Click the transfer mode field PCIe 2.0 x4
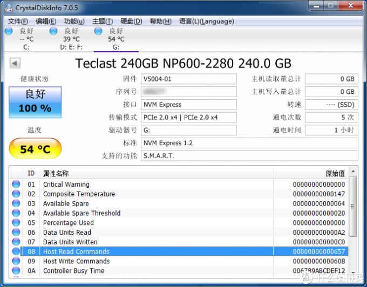The image size is (367, 287). [x=189, y=118]
